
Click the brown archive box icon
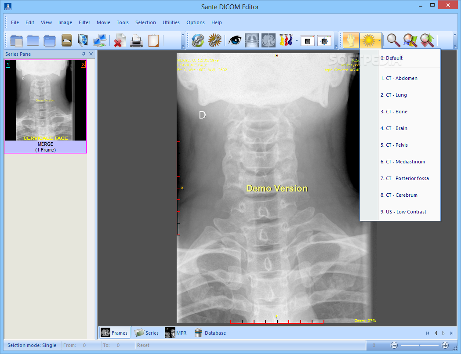(67, 40)
